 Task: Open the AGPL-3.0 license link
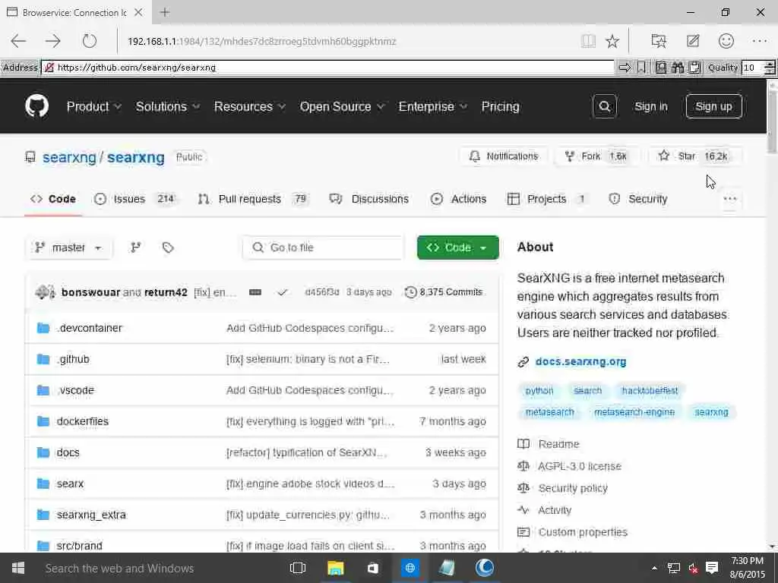click(579, 466)
